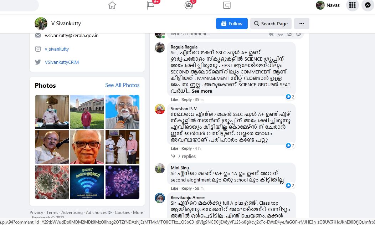375x225 pixels.
Task: Expand Ragula's comment with See more
Action: [x=202, y=91]
